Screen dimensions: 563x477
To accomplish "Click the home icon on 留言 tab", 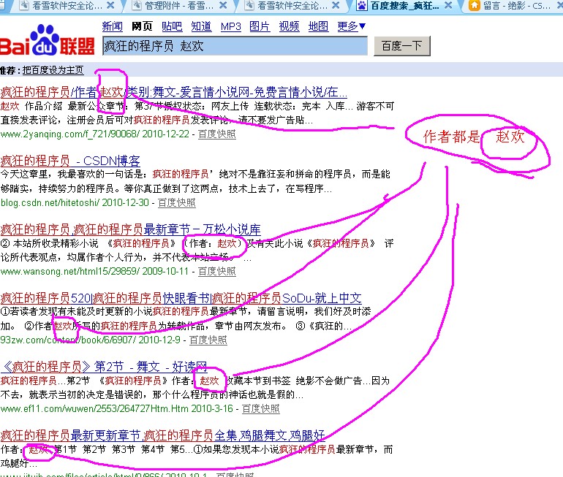I will (475, 5).
